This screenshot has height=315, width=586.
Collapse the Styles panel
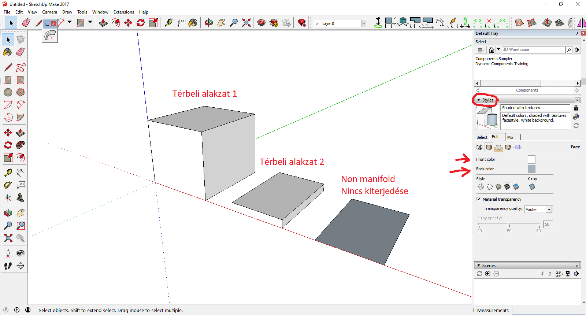[479, 100]
